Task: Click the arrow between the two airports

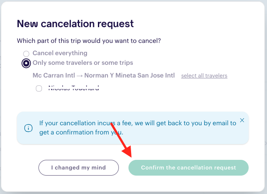Action: click(80, 76)
